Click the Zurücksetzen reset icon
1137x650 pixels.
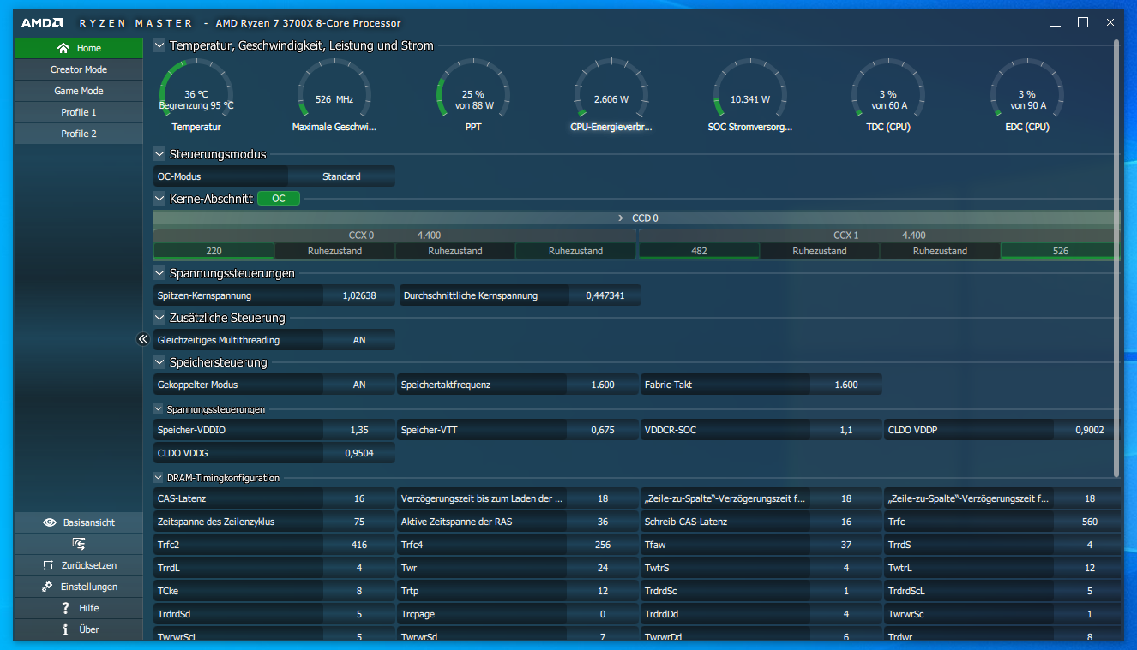pyautogui.click(x=48, y=565)
